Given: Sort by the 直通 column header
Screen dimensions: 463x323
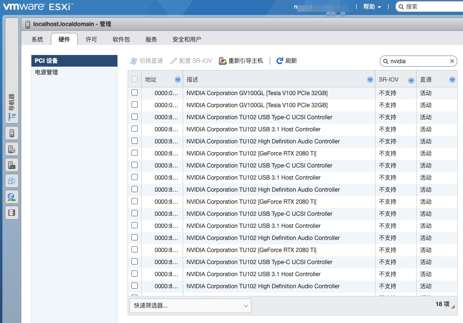Looking at the screenshot, I should (426, 79).
